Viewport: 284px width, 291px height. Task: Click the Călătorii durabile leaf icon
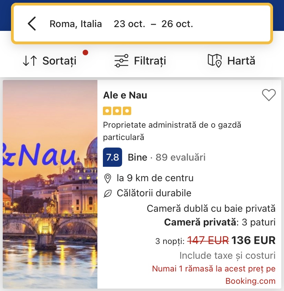coord(108,193)
